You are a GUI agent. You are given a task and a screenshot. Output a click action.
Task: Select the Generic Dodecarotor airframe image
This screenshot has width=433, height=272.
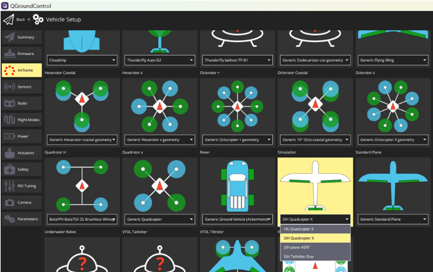[x=315, y=39]
